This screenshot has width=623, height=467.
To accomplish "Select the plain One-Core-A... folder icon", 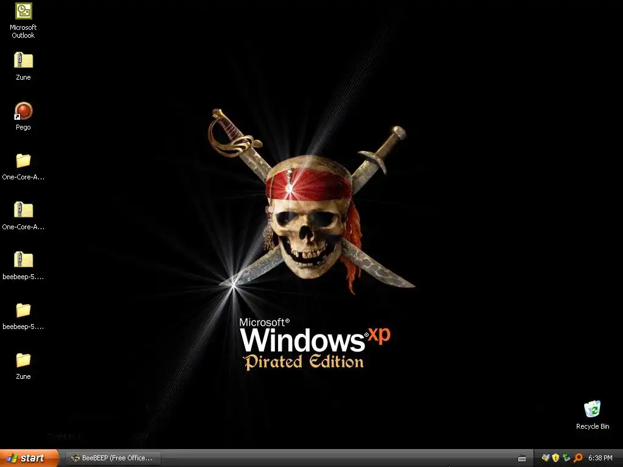I will tap(23, 161).
